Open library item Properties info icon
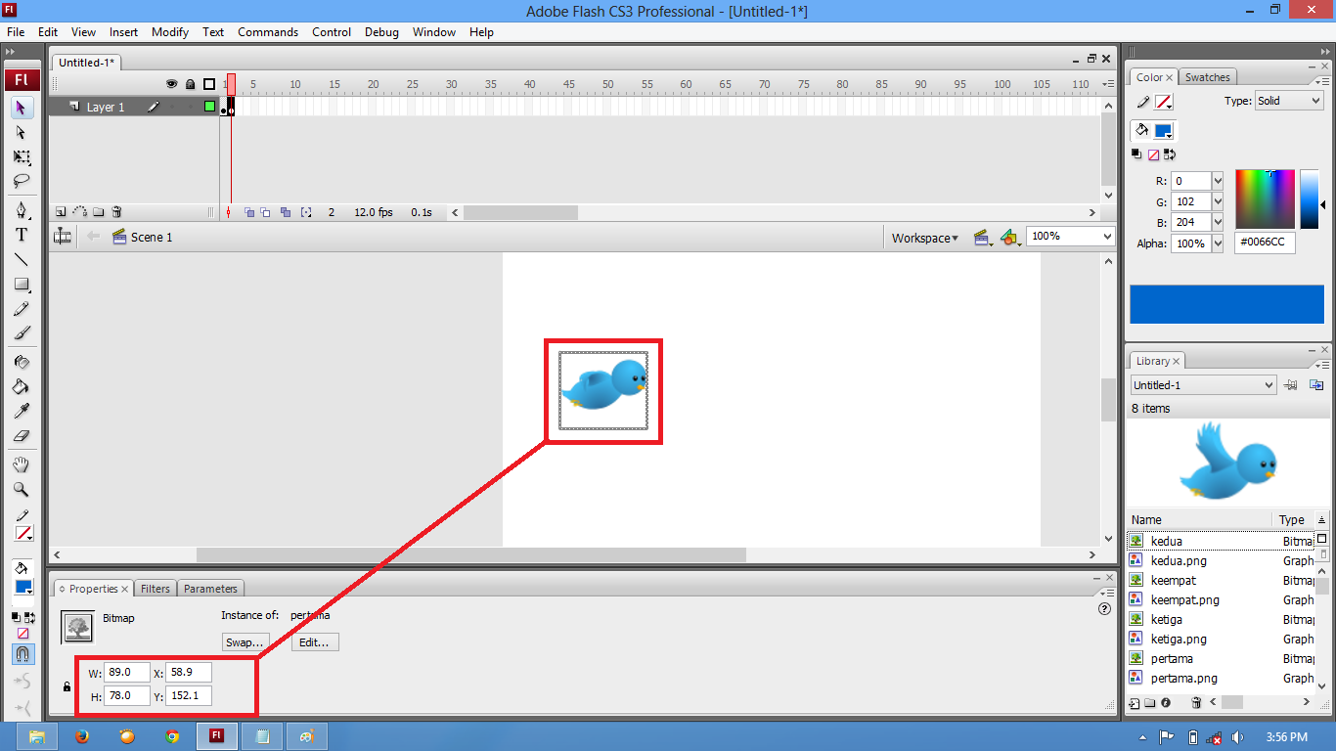Viewport: 1336px width, 751px height. [x=1166, y=702]
